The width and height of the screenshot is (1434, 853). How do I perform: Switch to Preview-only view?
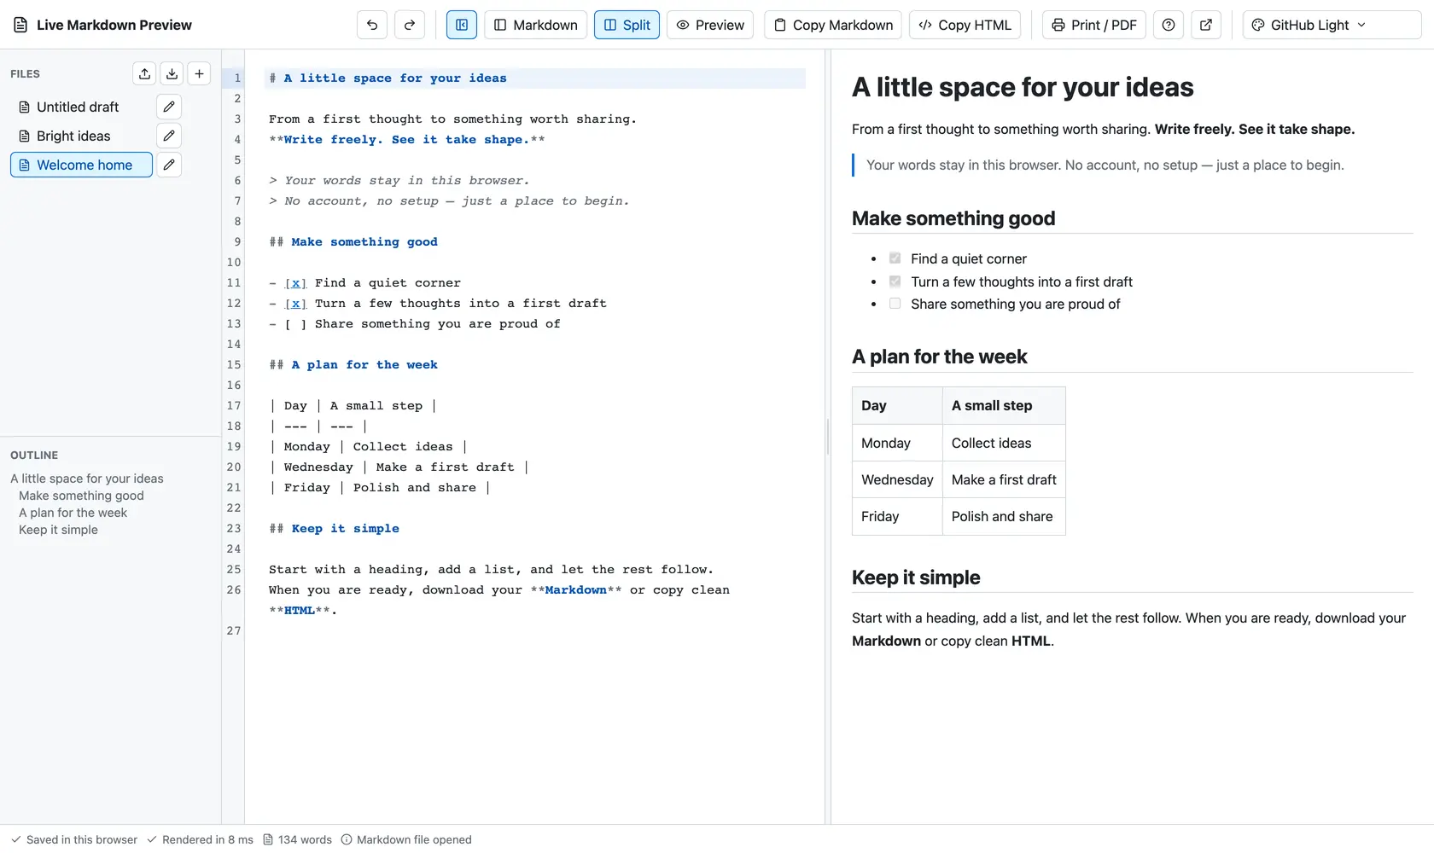click(710, 25)
